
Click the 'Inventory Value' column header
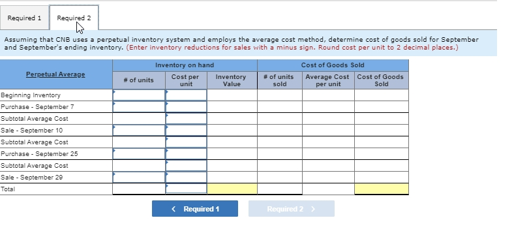click(x=232, y=80)
